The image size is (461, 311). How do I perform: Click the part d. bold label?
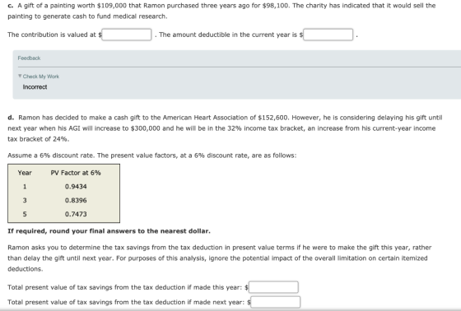[11, 118]
